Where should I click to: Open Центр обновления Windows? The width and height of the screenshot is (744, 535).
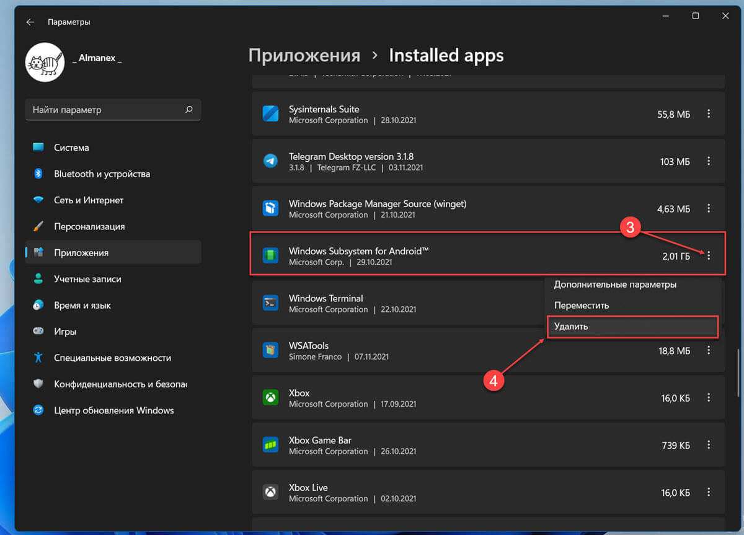[113, 410]
